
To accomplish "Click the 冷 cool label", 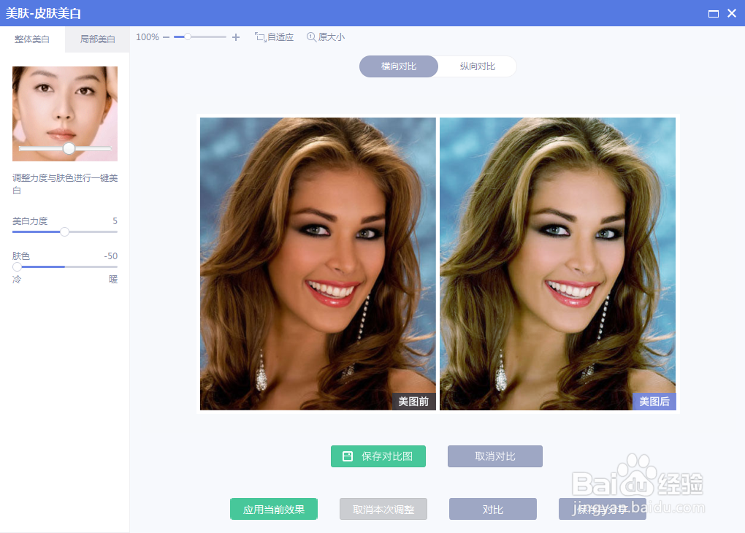I will [x=17, y=280].
